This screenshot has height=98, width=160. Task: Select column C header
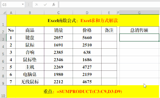pyautogui.click(x=58, y=13)
